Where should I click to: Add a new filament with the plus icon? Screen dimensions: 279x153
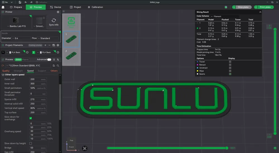click(x=45, y=45)
